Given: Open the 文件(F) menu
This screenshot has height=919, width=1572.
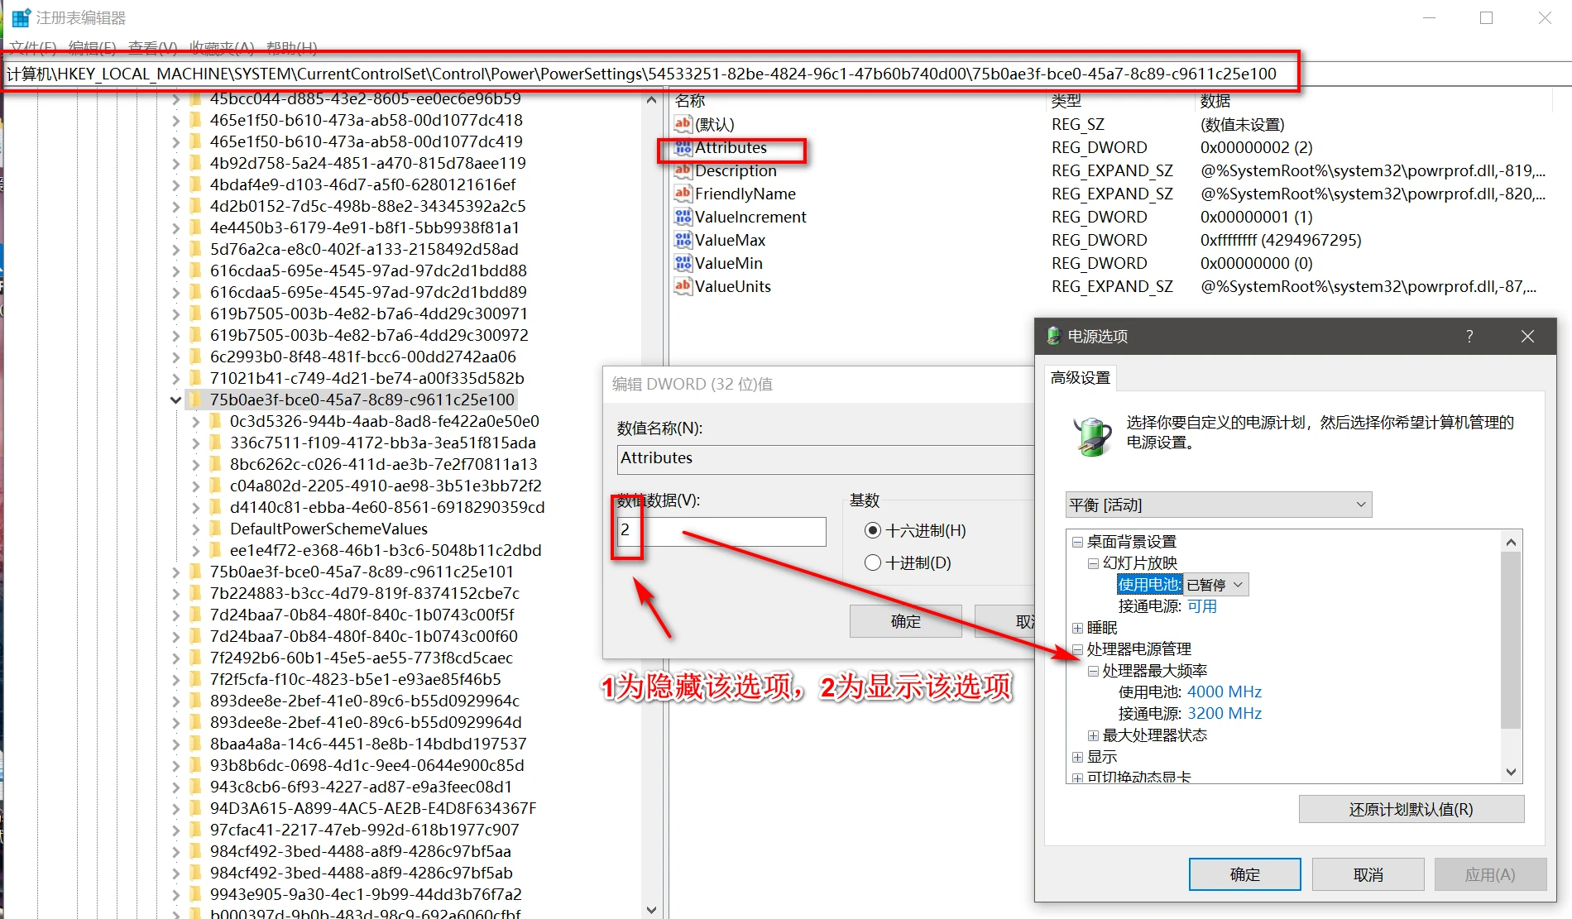Looking at the screenshot, I should 33,47.
